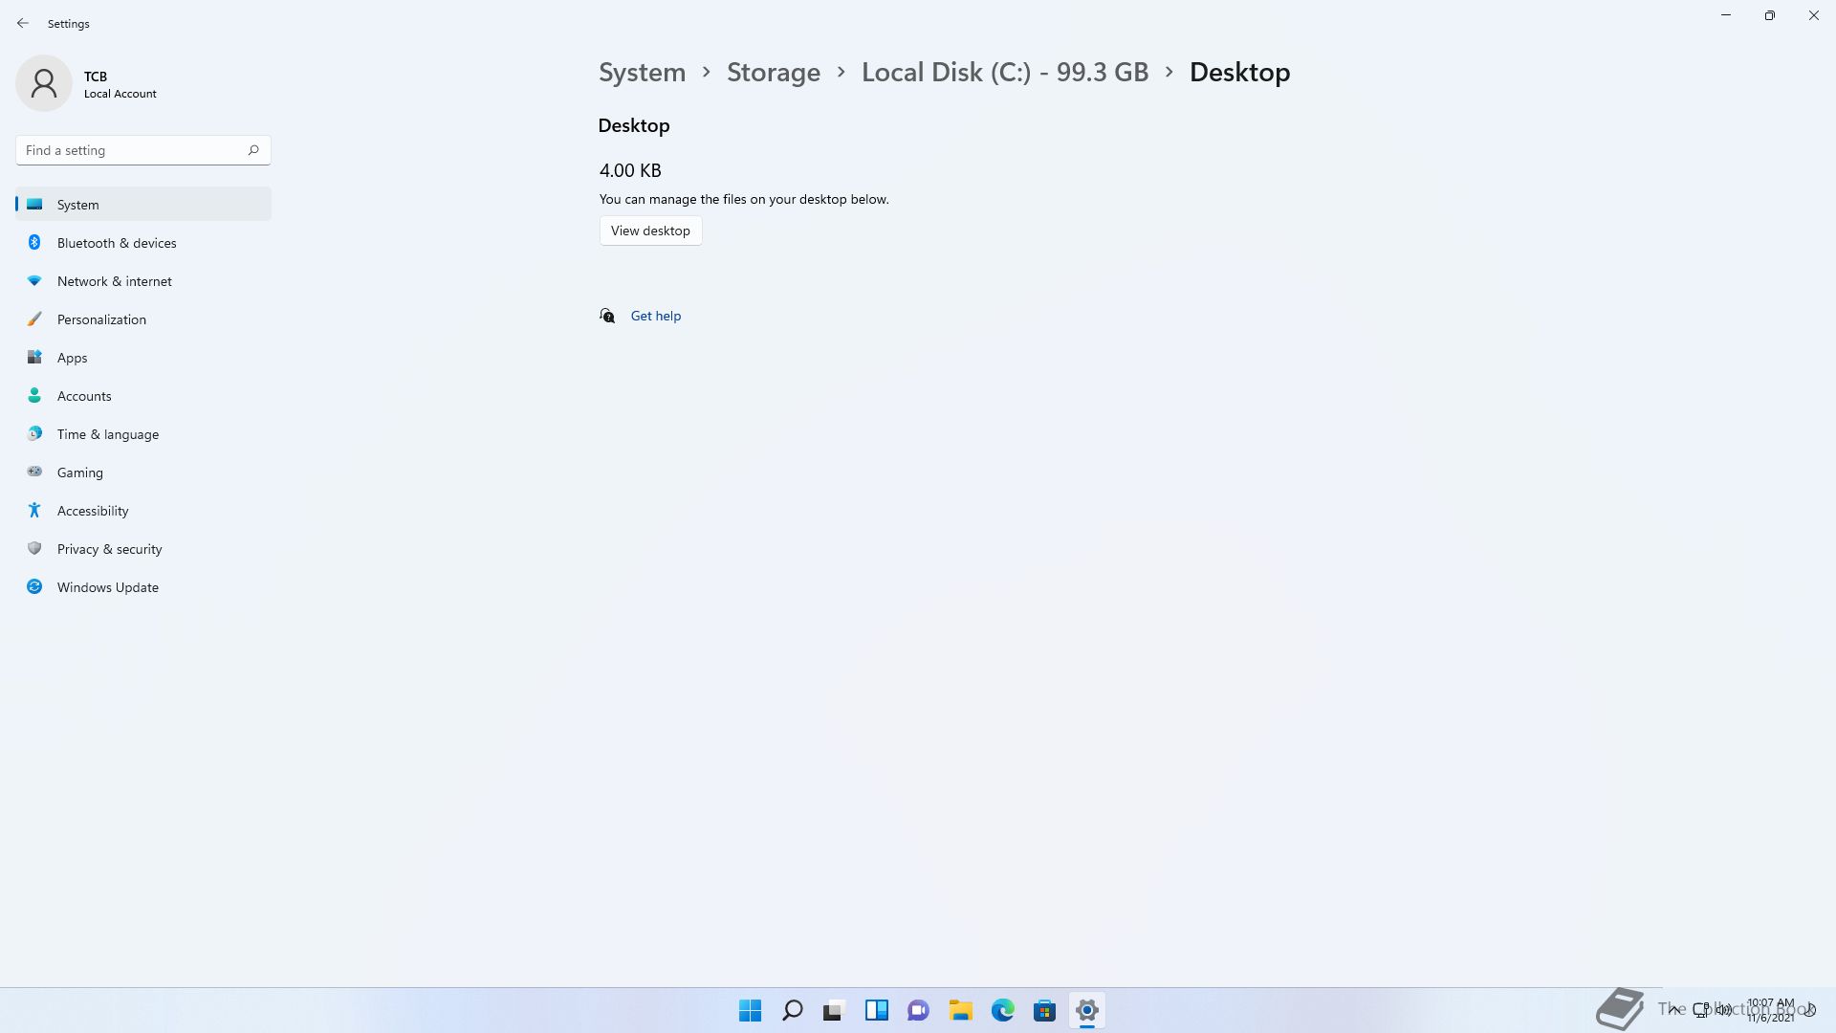The height and width of the screenshot is (1033, 1836).
Task: Go to Storage in the breadcrumb
Action: click(x=773, y=73)
